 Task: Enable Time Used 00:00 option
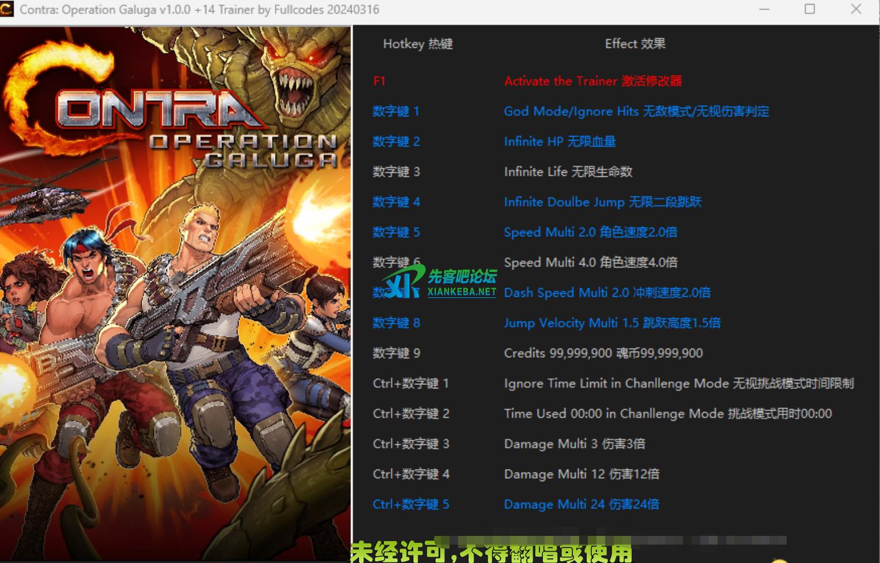(x=667, y=414)
